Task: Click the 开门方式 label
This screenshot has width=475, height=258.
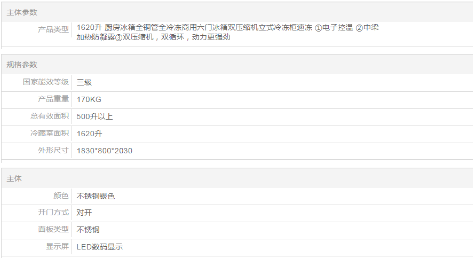Action: tap(53, 213)
